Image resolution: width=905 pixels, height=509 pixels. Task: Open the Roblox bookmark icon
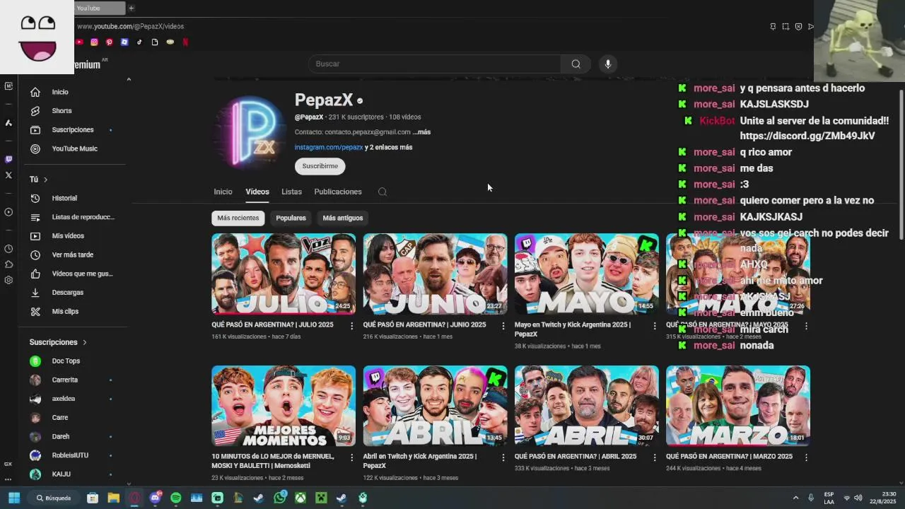tap(124, 42)
